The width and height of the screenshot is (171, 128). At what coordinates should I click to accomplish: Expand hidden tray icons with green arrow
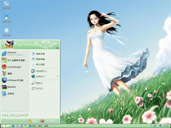151,126
